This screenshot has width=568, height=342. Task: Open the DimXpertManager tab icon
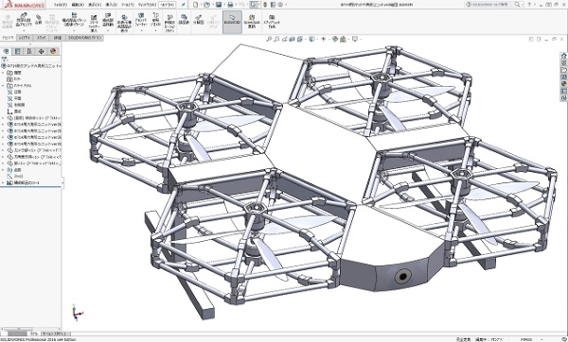click(x=41, y=51)
